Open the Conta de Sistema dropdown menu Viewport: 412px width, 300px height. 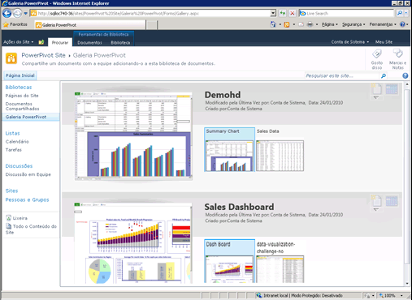point(350,42)
